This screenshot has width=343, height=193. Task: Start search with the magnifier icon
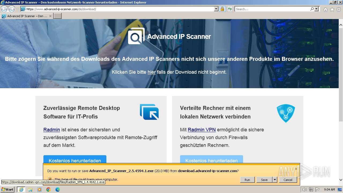coord(312,9)
